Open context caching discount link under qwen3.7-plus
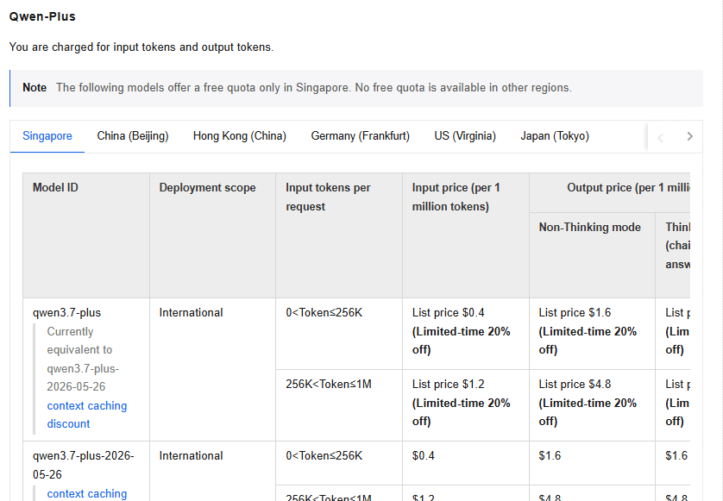This screenshot has width=723, height=501. (86, 415)
